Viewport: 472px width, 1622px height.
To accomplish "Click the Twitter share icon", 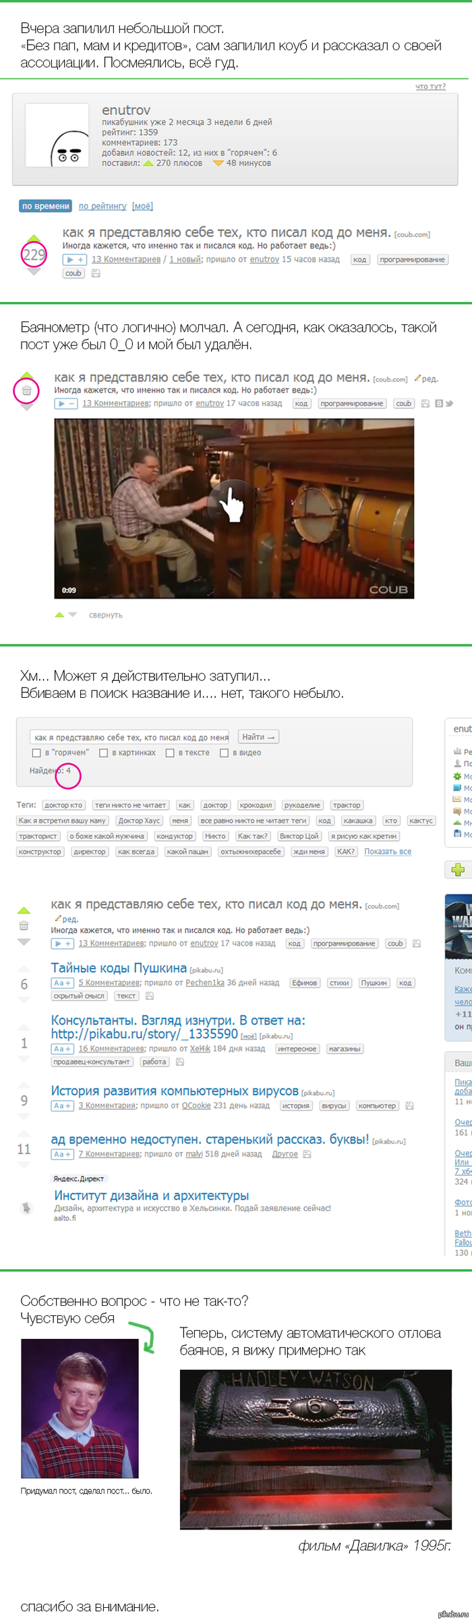I will pyautogui.click(x=449, y=403).
